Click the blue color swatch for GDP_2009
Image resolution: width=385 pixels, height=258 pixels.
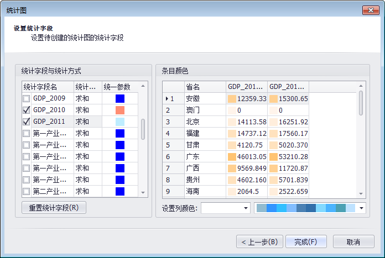coord(120,98)
